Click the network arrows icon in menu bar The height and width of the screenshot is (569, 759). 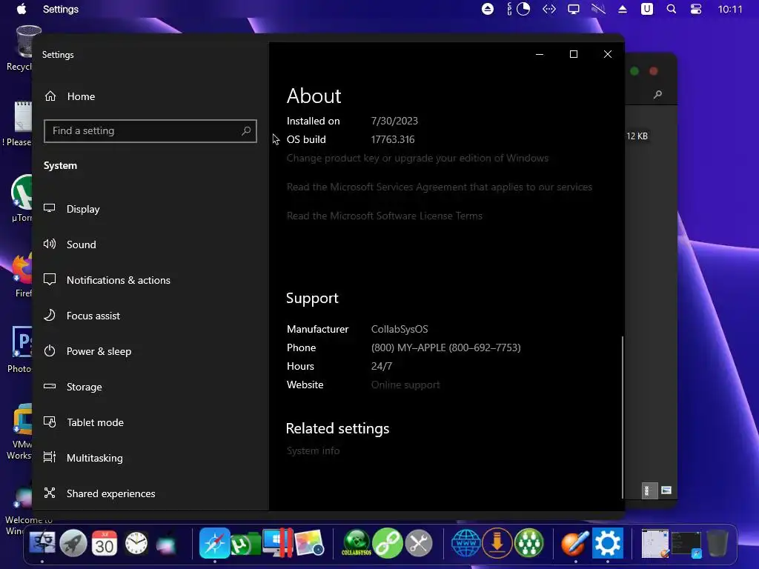pos(549,9)
